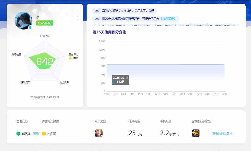251x151 pixels.
Task: Click the chat bubble icon beside WeChat binding tip
Action: click(97, 19)
